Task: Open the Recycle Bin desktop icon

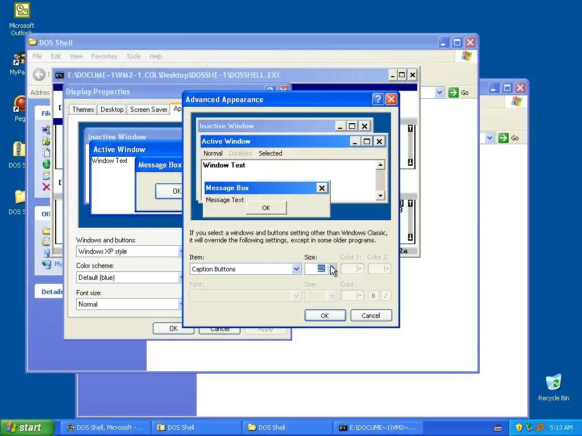Action: coord(554,387)
